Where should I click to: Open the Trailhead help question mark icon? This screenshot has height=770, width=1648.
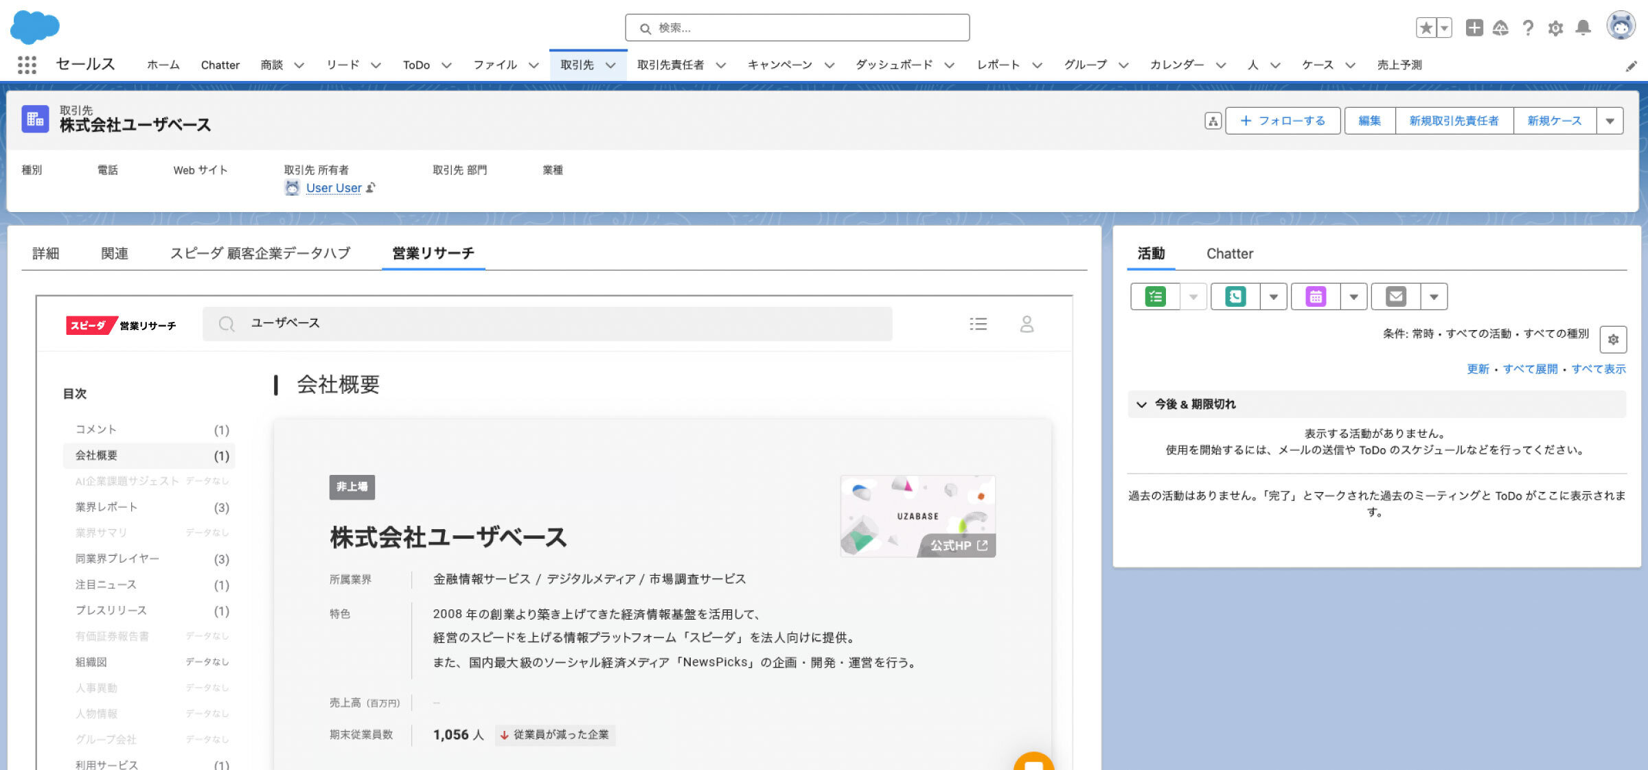[x=1528, y=28]
